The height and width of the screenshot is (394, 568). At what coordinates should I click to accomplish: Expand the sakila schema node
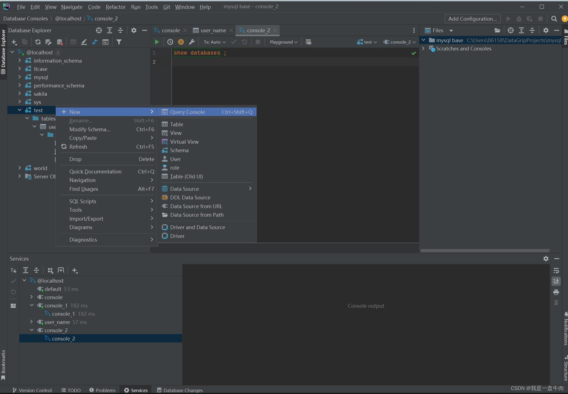coord(20,94)
